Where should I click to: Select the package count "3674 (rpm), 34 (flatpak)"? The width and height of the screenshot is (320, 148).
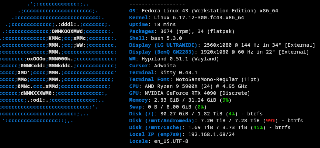tap(197, 32)
